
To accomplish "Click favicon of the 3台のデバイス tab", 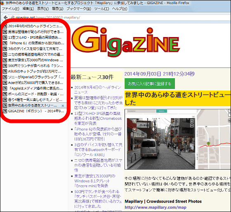I will click(5, 49).
